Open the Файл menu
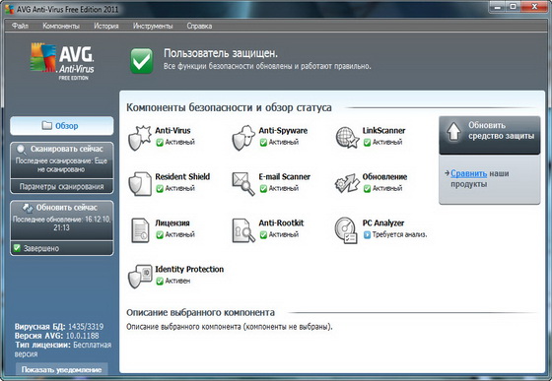 tap(20, 26)
